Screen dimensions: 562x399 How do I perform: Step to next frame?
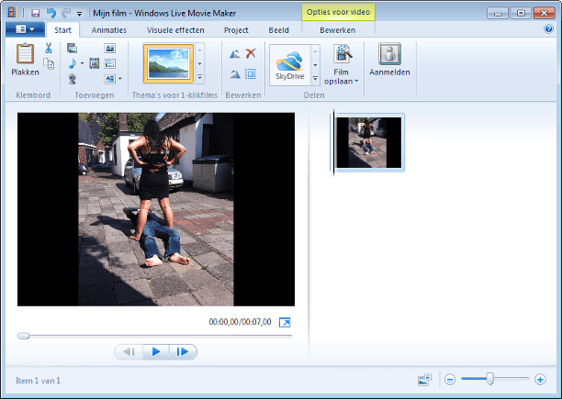183,352
